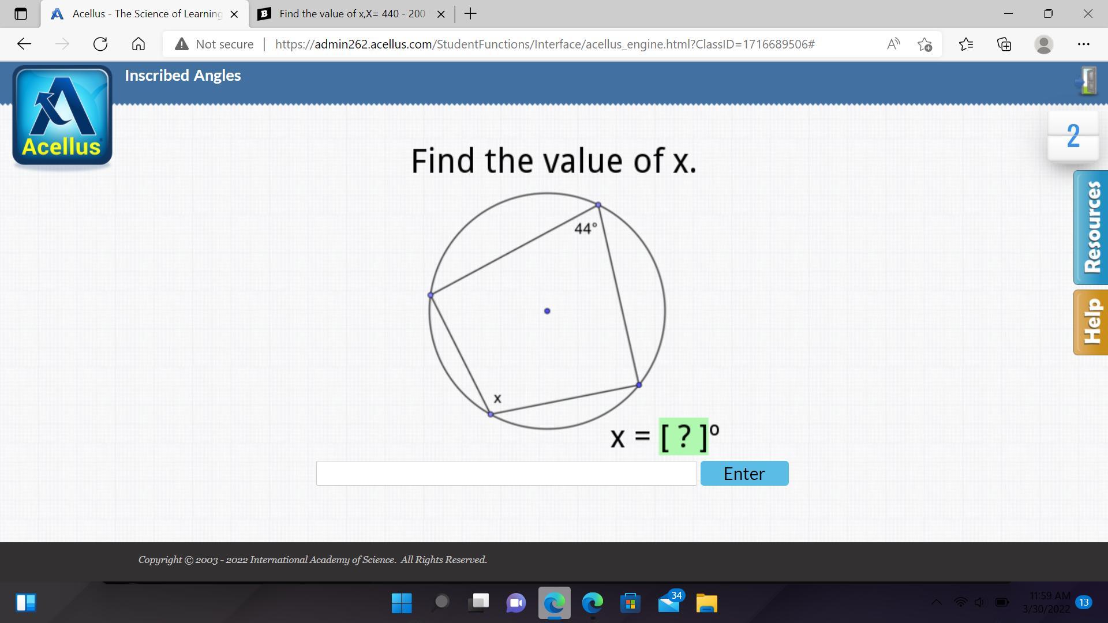This screenshot has height=623, width=1108.
Task: Click the answer input field
Action: click(506, 473)
